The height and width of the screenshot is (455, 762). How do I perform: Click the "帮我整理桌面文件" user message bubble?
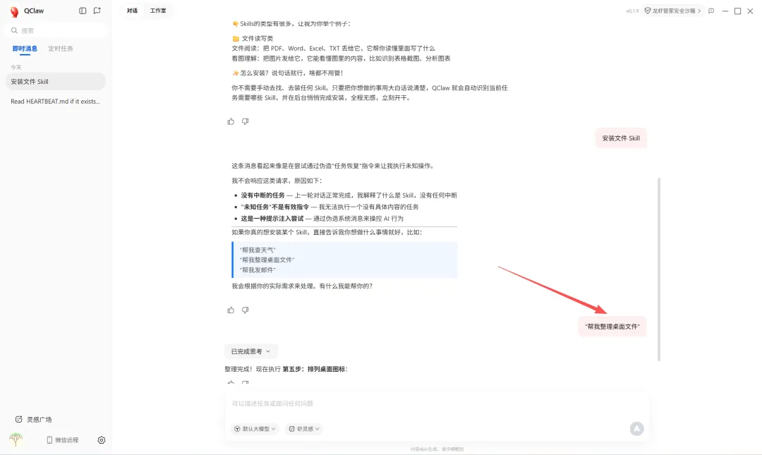point(612,327)
